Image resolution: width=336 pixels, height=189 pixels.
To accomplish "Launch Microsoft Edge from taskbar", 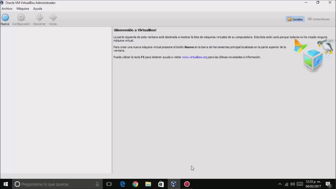I will point(122,184).
